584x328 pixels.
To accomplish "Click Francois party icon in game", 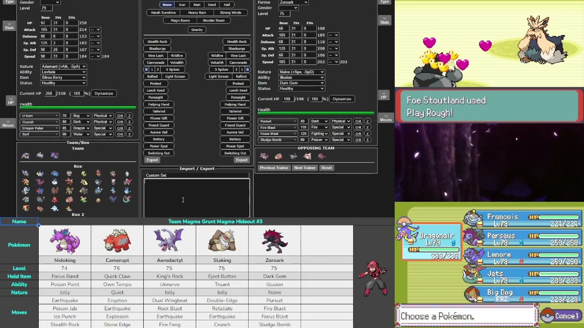I will click(x=474, y=218).
